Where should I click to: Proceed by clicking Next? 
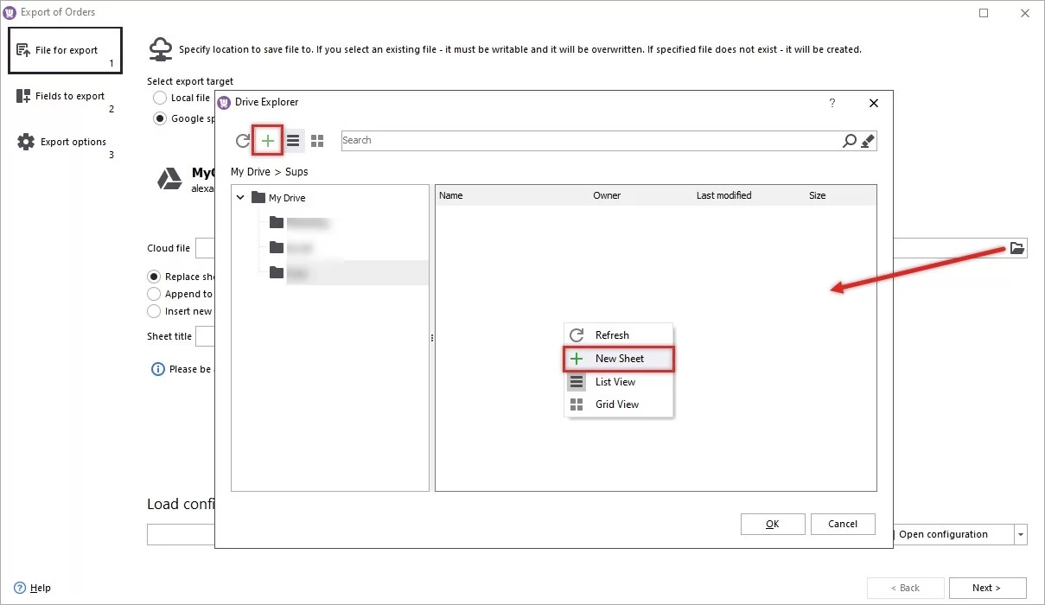[987, 588]
